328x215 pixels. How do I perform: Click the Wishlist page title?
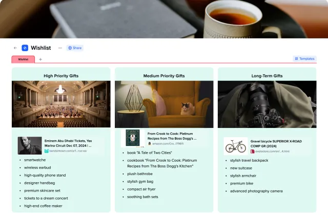click(x=41, y=48)
